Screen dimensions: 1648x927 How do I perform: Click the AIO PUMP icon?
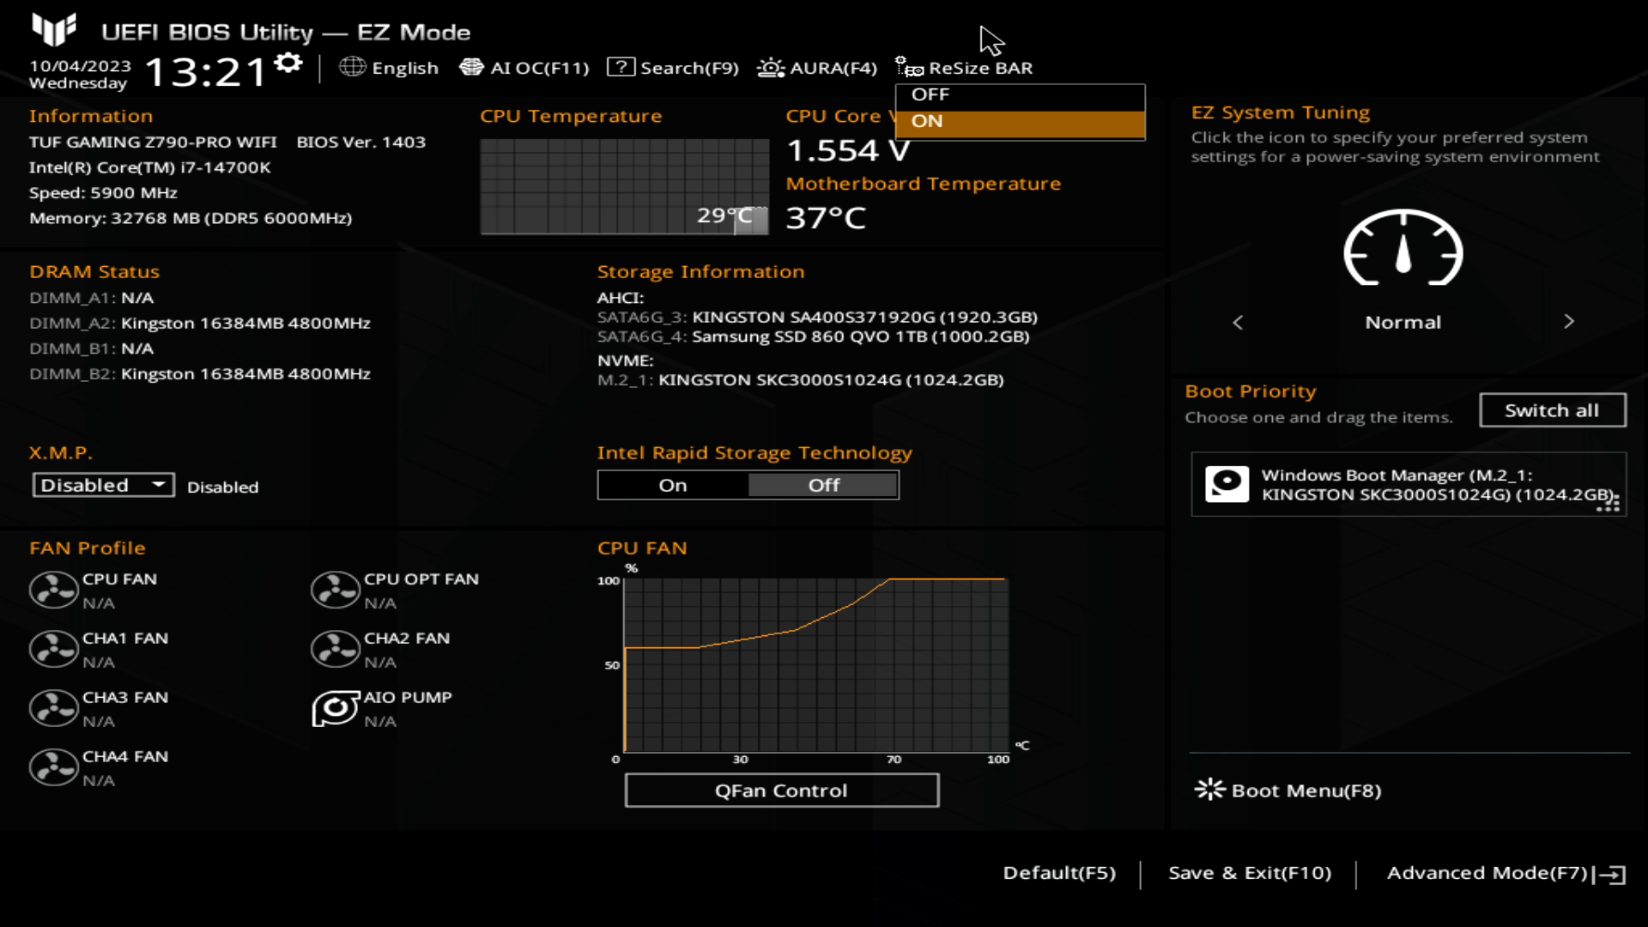click(x=335, y=708)
